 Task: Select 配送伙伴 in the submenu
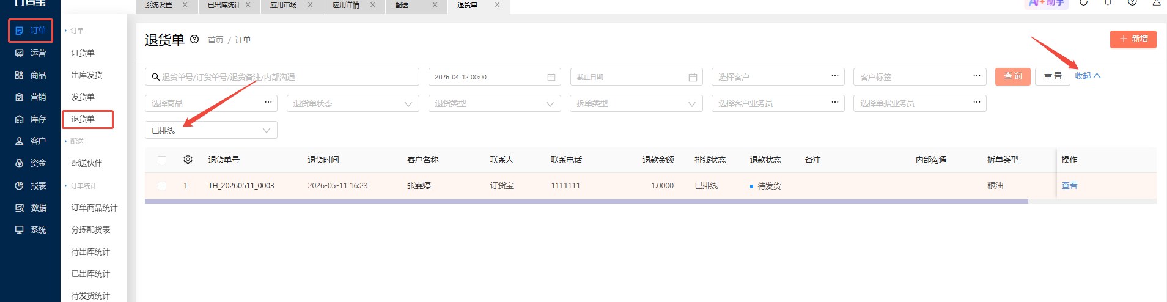[x=87, y=163]
